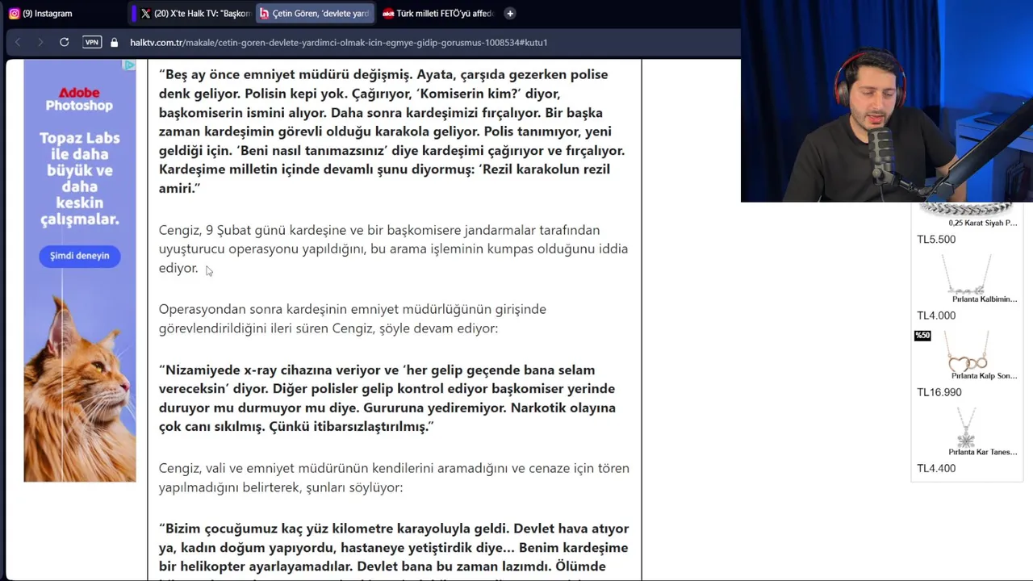Go back to previous page
The width and height of the screenshot is (1033, 581).
point(18,42)
